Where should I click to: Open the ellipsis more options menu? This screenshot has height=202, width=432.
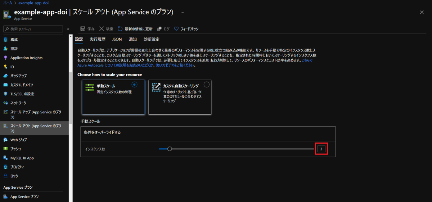click(183, 12)
